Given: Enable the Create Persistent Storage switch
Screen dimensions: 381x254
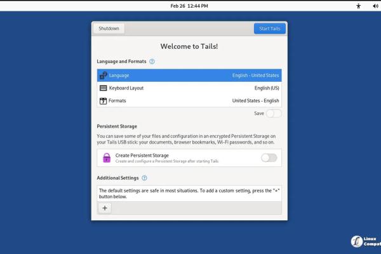Looking at the screenshot, I should (x=269, y=157).
